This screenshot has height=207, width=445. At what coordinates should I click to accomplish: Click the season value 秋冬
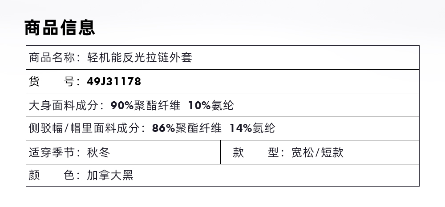(98, 153)
